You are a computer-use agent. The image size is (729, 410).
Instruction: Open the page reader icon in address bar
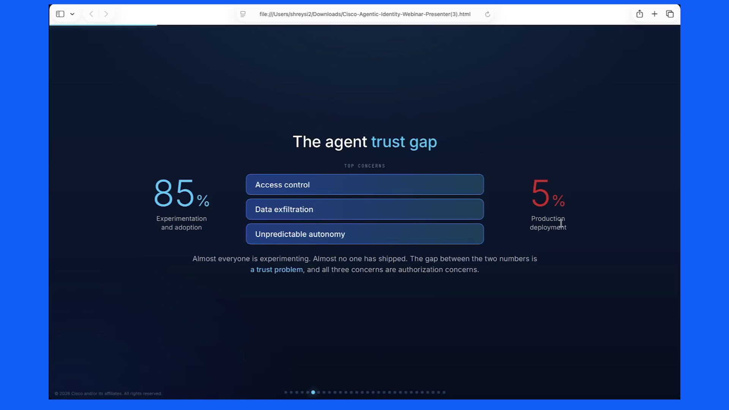243,14
